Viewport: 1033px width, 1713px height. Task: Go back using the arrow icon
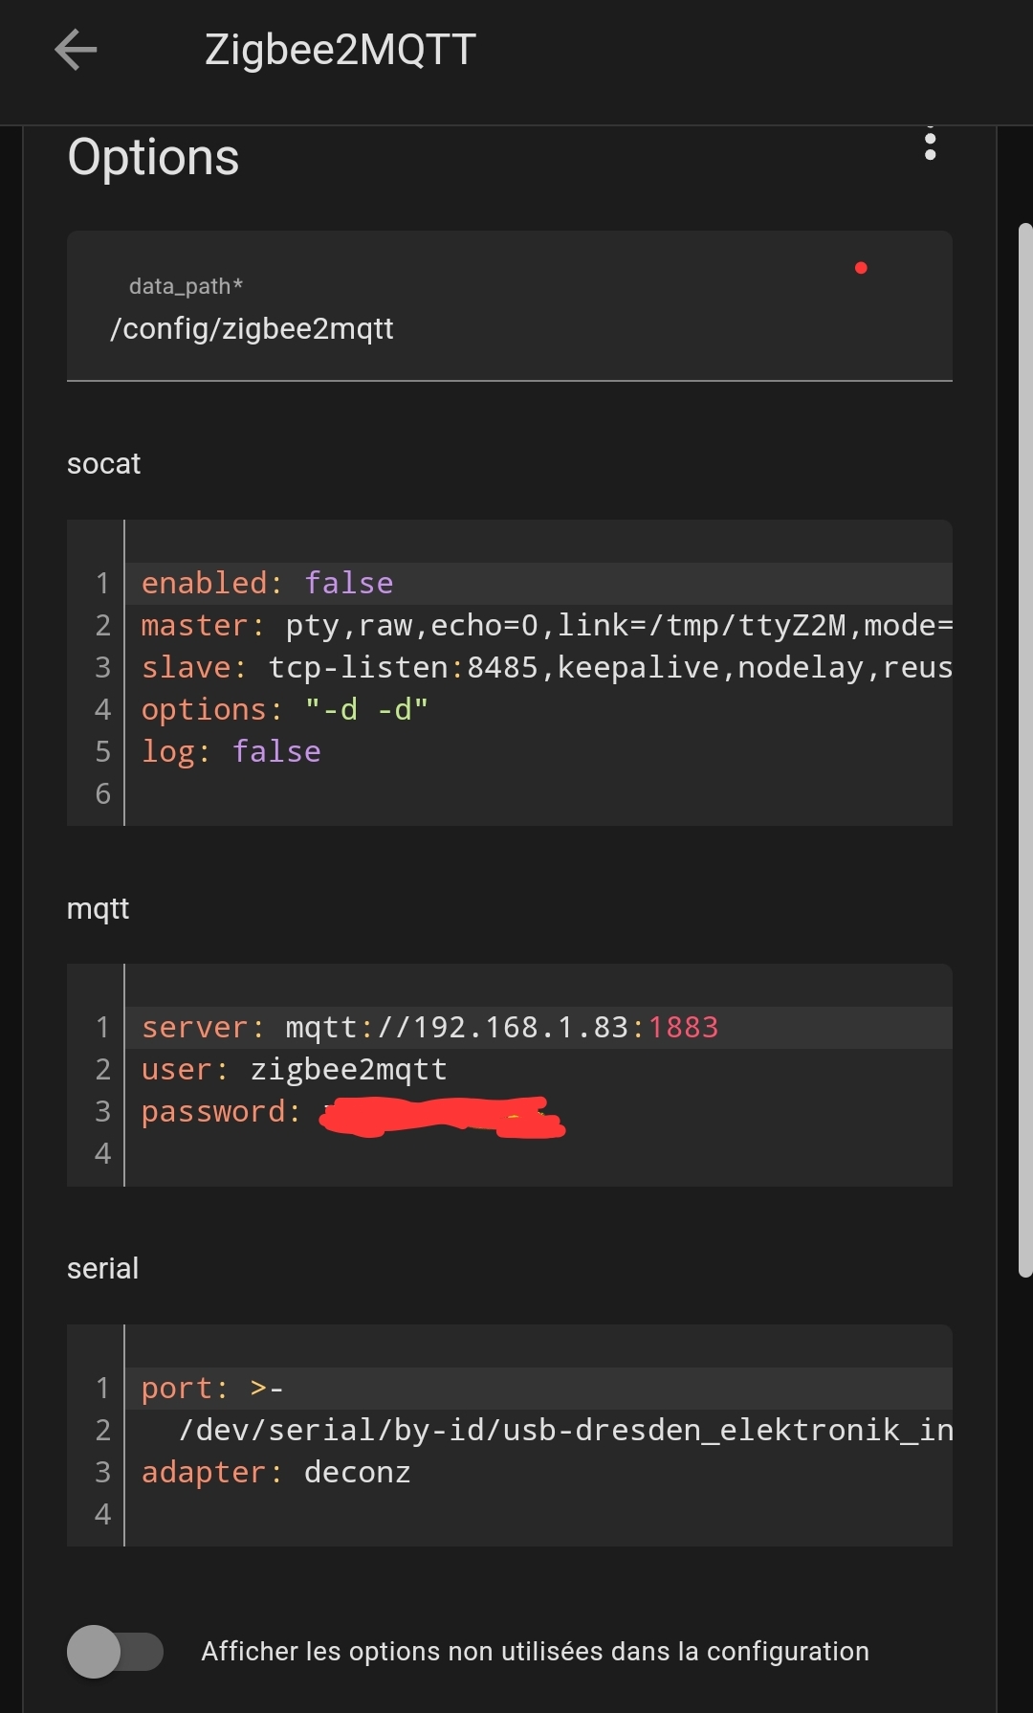point(76,50)
